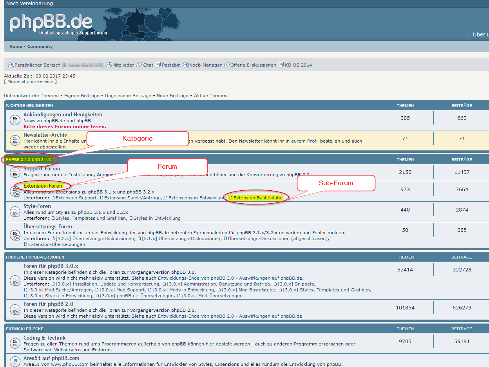Open the Entwicklungs-Ende von phpBB 2.0 link

point(230,316)
